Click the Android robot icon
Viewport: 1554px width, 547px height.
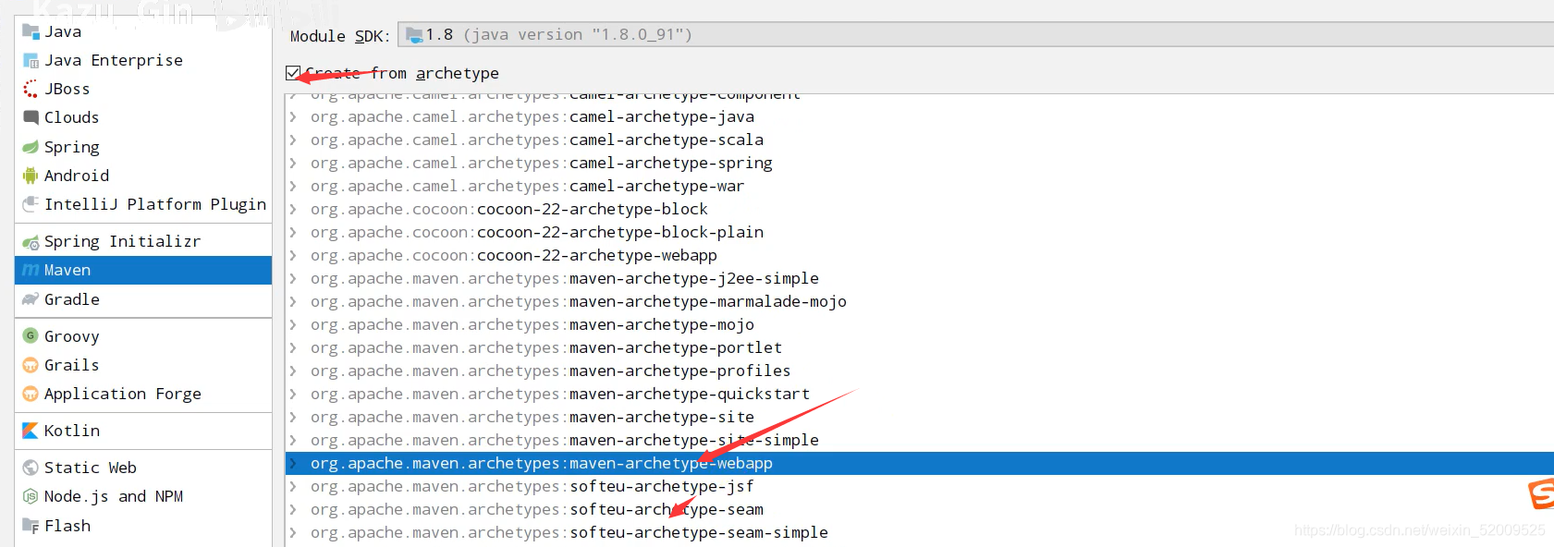31,176
